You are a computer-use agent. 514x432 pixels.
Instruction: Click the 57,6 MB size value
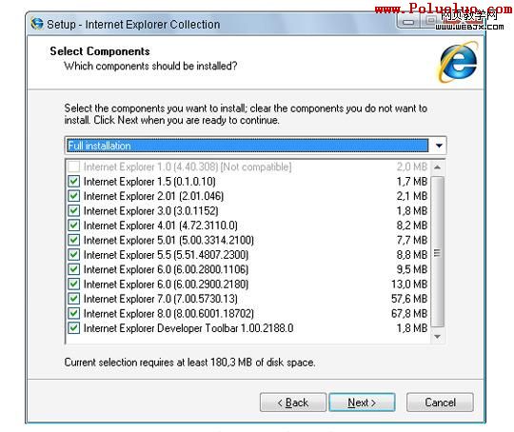(x=409, y=299)
